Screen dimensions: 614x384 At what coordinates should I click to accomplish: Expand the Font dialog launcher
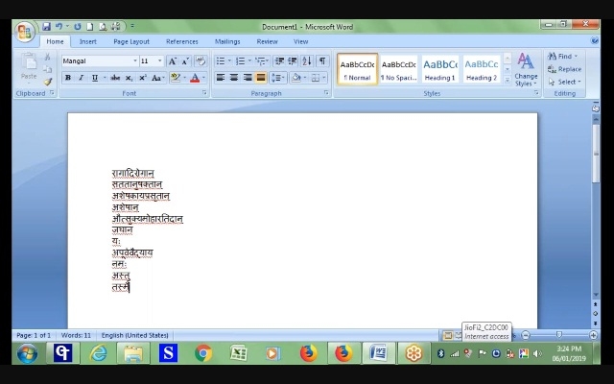204,93
